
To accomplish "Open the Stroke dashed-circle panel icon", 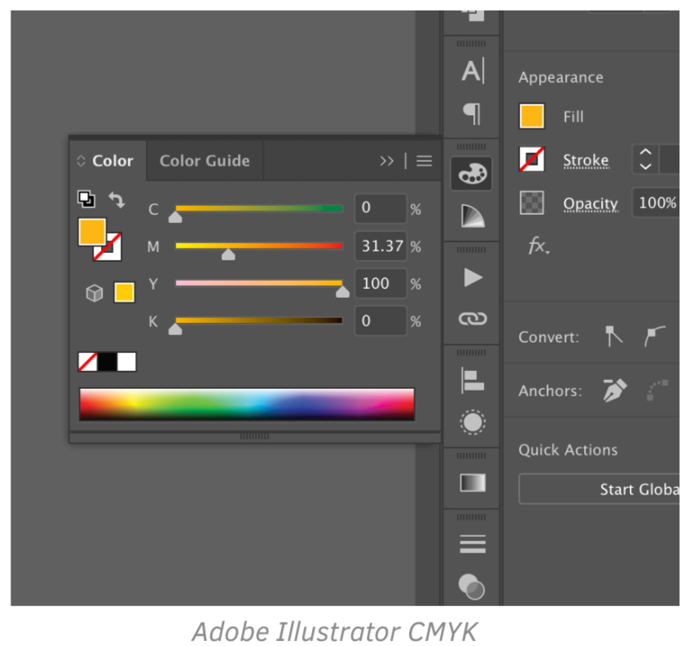I will coord(472,422).
